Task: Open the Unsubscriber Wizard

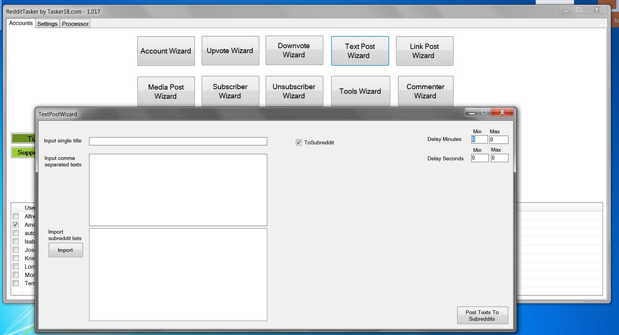Action: point(294,91)
